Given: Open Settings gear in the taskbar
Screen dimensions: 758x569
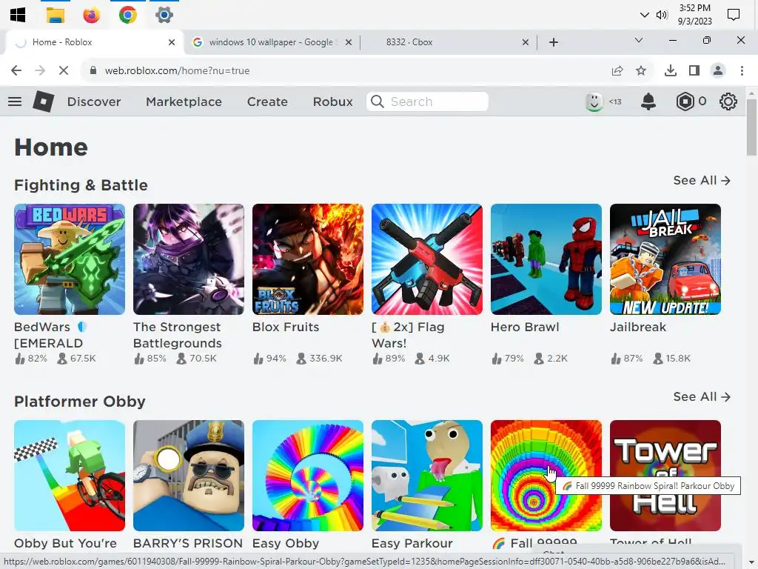Looking at the screenshot, I should [164, 15].
